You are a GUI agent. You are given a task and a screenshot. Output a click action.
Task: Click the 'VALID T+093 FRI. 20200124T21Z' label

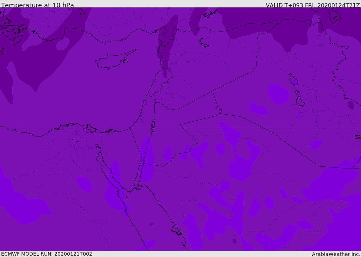pyautogui.click(x=313, y=5)
